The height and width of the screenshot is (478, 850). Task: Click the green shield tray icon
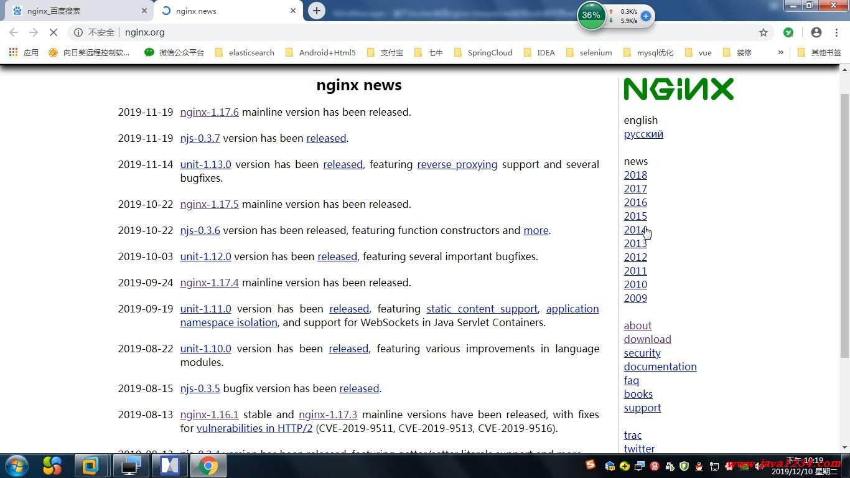pos(684,466)
